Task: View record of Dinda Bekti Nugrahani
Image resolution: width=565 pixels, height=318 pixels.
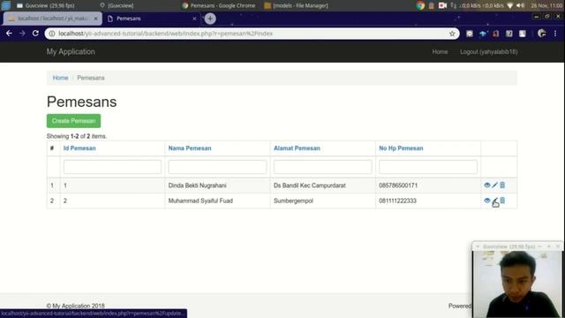Action: click(x=487, y=185)
